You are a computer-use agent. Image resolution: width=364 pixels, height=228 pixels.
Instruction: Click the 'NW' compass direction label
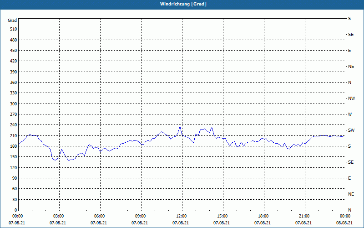coord(351,98)
